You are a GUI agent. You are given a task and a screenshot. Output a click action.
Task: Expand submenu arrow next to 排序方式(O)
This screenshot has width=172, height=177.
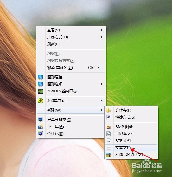pos(102,37)
